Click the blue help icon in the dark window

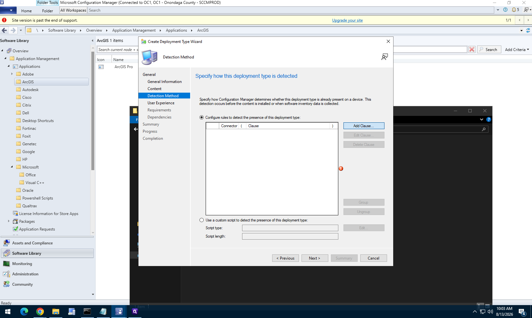[489, 119]
